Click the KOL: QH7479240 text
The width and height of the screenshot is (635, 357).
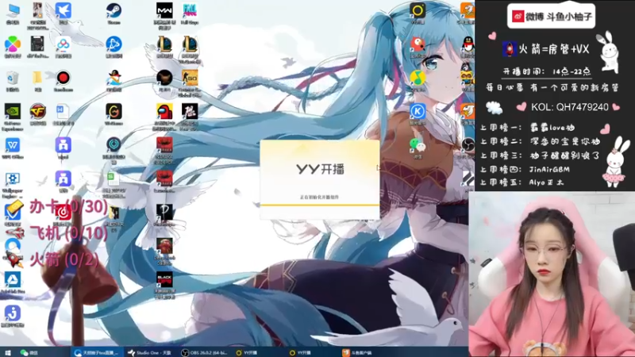[570, 107]
